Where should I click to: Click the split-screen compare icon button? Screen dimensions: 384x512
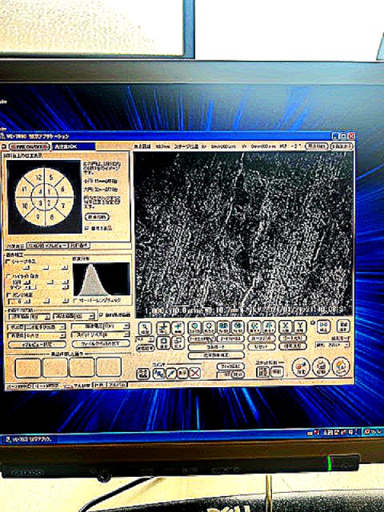click(323, 326)
